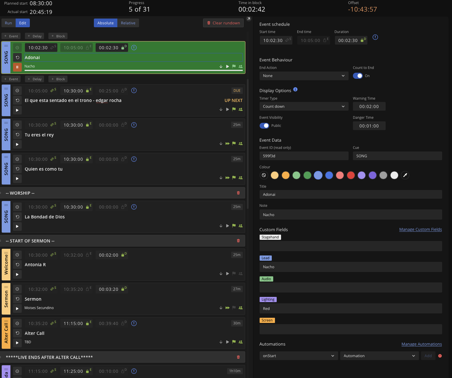Delete the WORSHIP block using its trash icon
The image size is (452, 378).
click(238, 193)
